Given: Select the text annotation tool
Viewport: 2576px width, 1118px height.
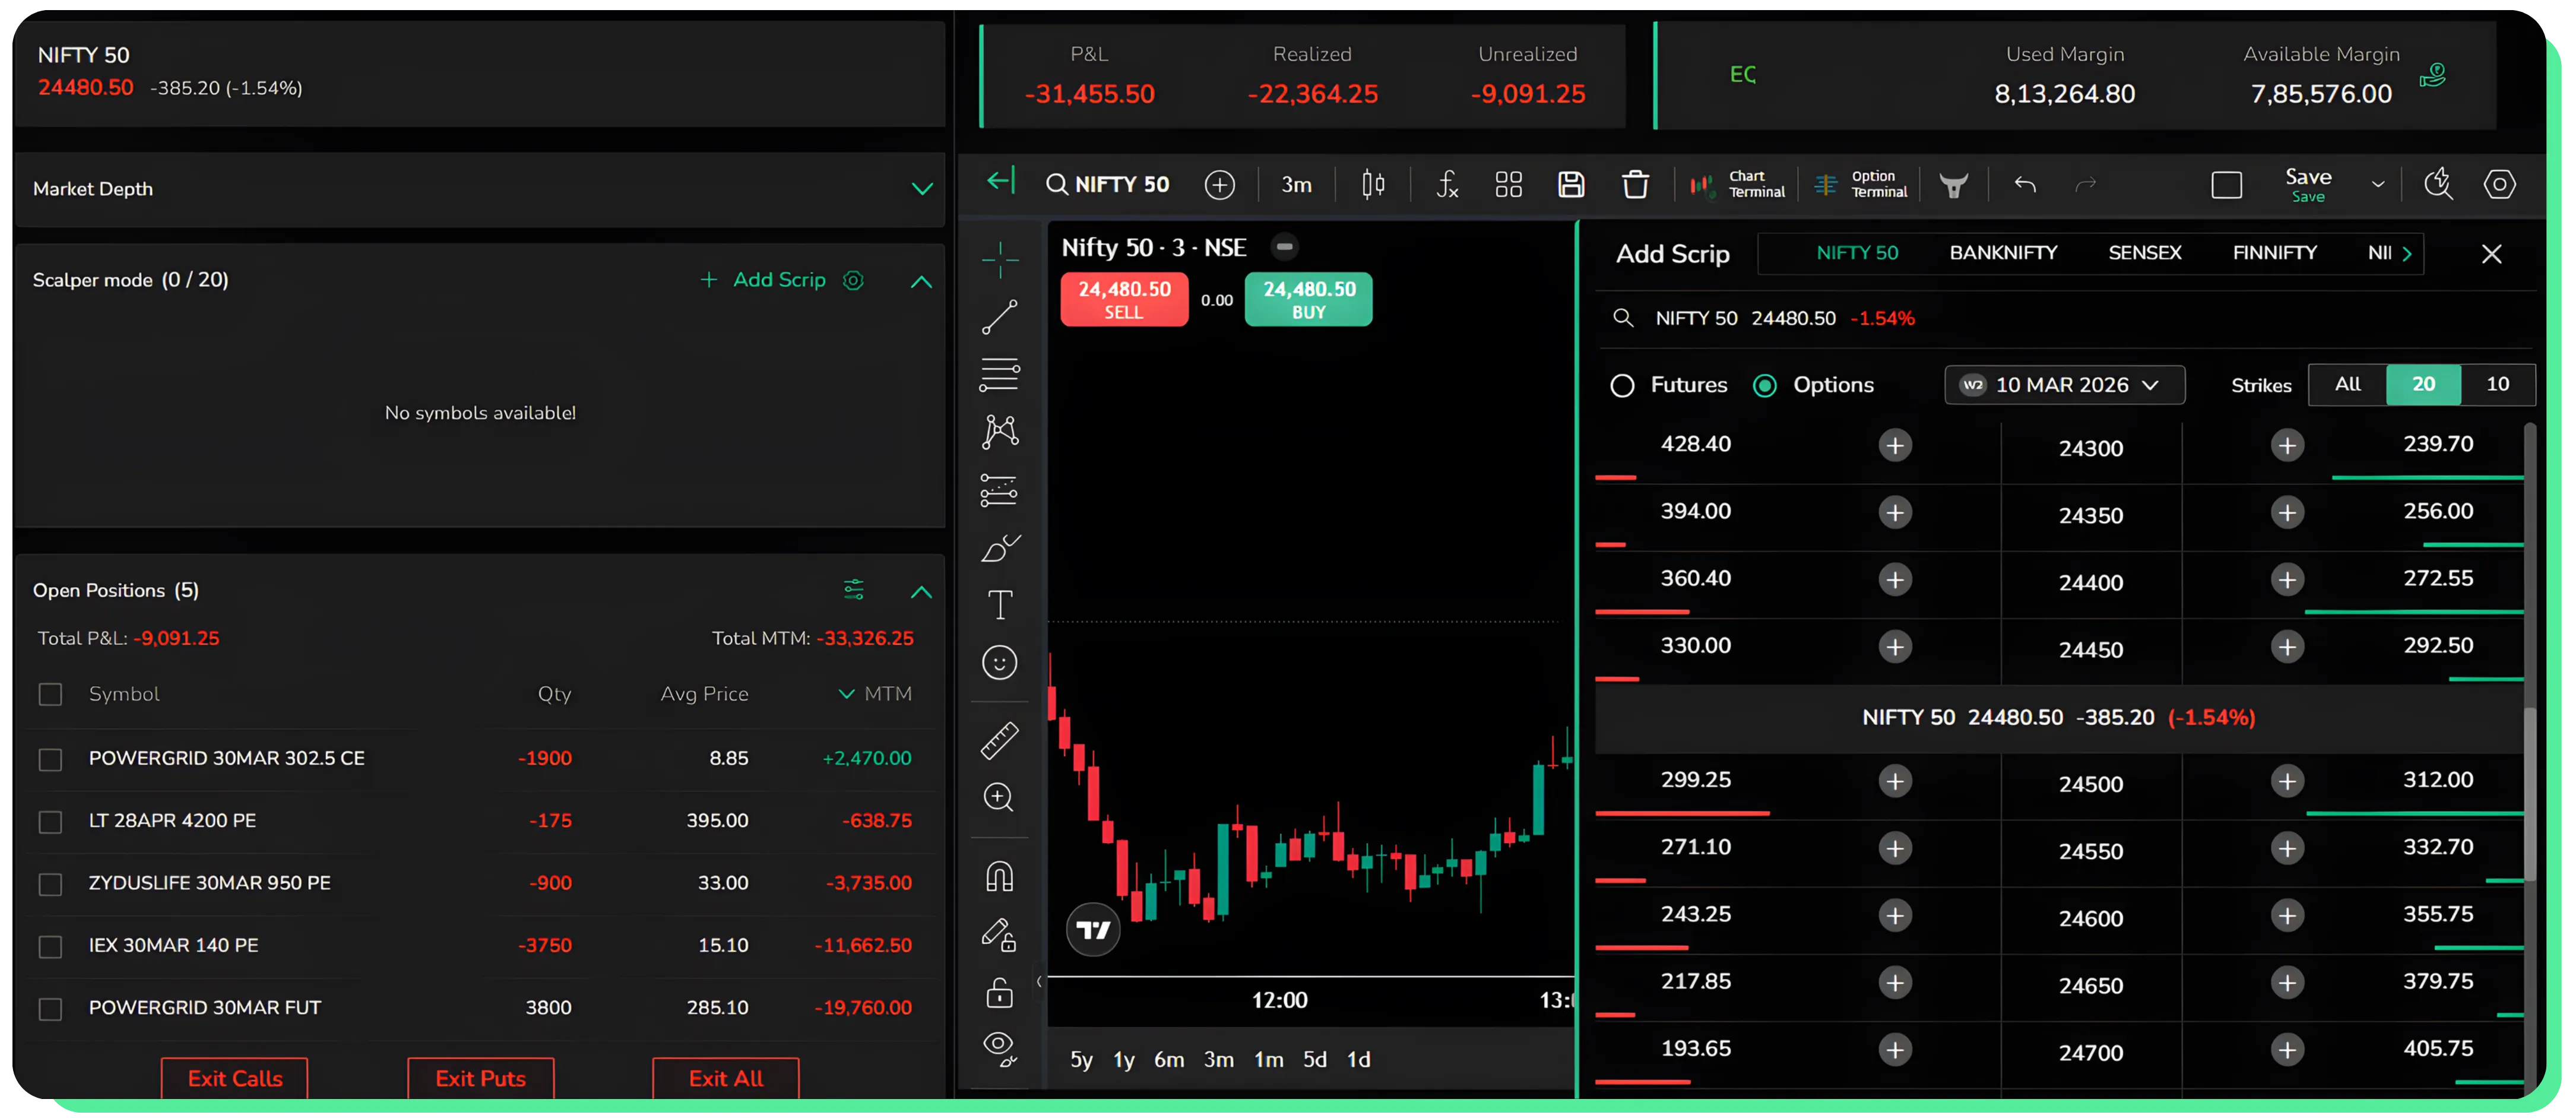Looking at the screenshot, I should click(x=999, y=604).
